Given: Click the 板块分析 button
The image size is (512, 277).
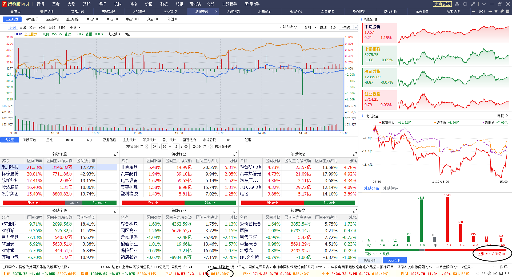Looking at the screenshot, I should pos(370,260).
